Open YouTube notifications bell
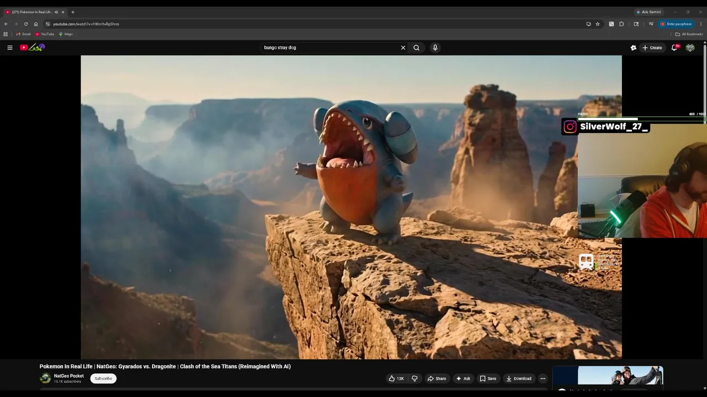 point(674,47)
